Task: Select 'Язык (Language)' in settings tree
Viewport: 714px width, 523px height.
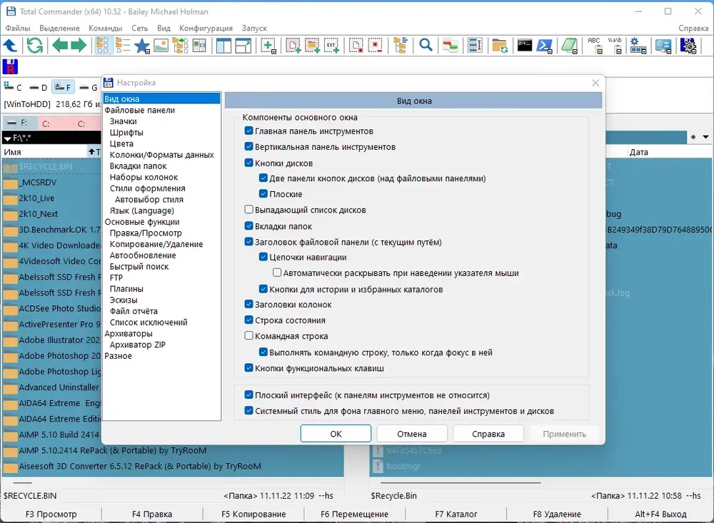Action: [x=142, y=210]
